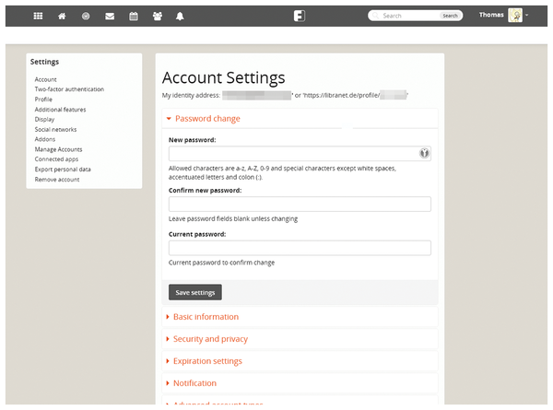Open Export personal data in sidebar
The height and width of the screenshot is (410, 553).
click(x=63, y=170)
